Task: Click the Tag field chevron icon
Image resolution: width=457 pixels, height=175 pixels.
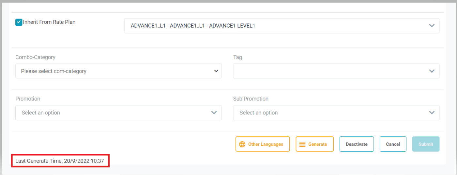Action: (x=432, y=71)
